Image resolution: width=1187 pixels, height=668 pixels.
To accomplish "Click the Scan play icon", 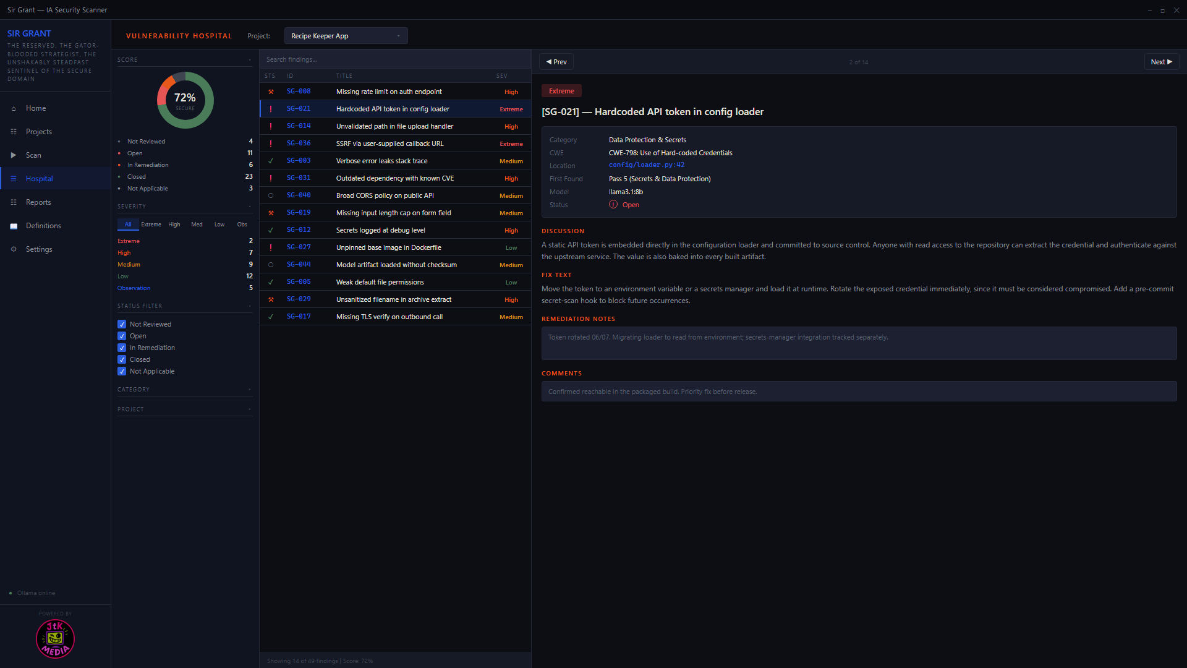I will (14, 155).
